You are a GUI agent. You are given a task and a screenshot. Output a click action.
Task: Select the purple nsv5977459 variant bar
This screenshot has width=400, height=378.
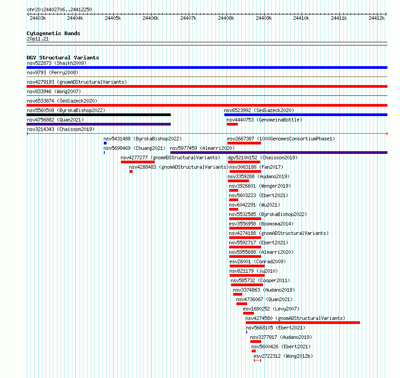pyautogui.click(x=279, y=153)
